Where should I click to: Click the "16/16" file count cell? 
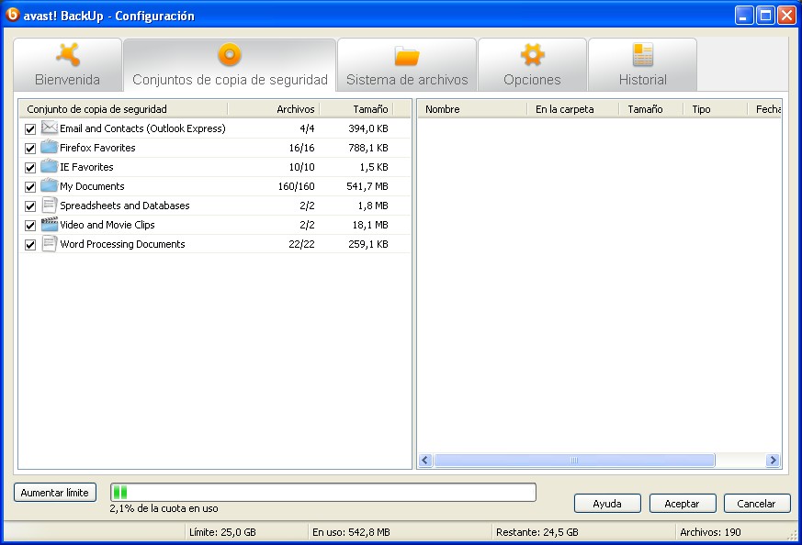click(301, 148)
